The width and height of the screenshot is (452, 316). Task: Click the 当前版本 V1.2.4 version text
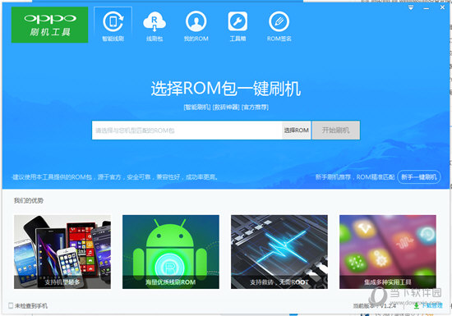[375, 305]
